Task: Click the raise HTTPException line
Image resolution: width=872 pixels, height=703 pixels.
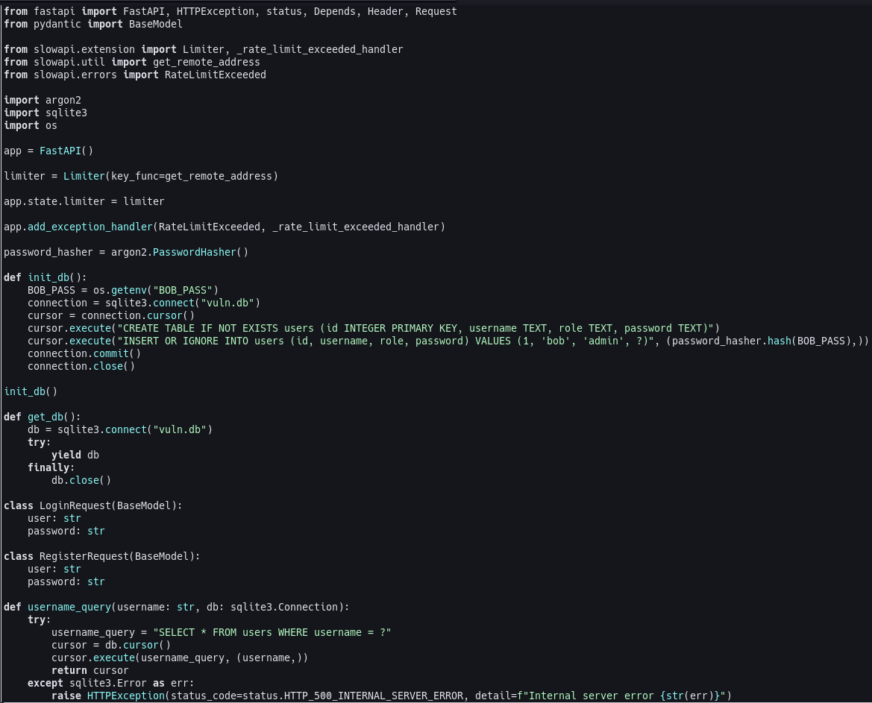Action: pos(392,696)
